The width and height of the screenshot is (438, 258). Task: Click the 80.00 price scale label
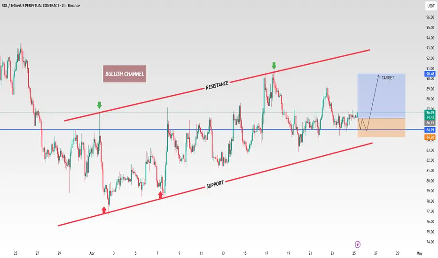[430, 181]
